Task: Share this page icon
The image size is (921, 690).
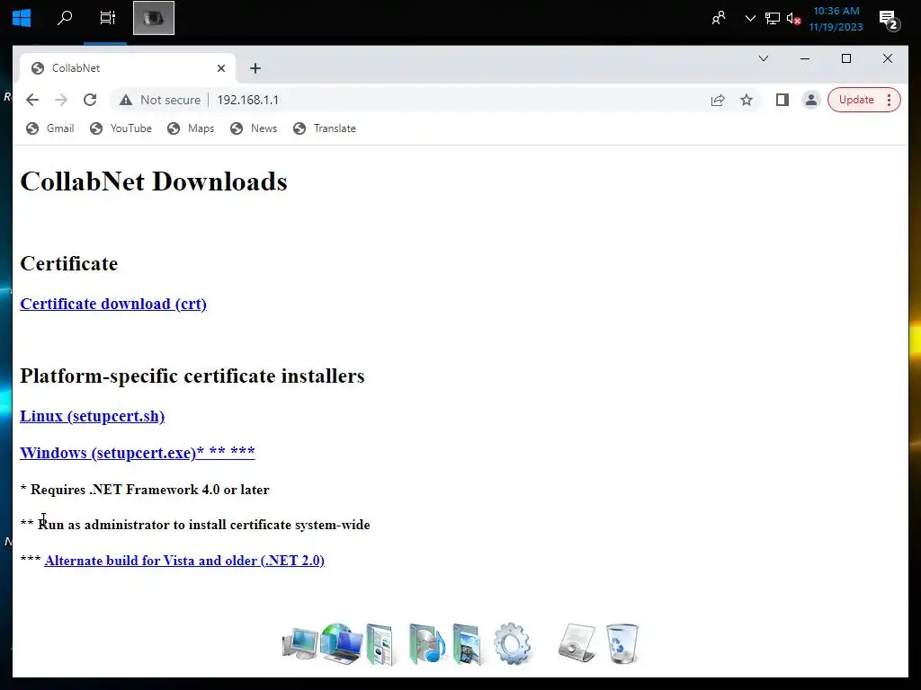Action: coord(718,100)
